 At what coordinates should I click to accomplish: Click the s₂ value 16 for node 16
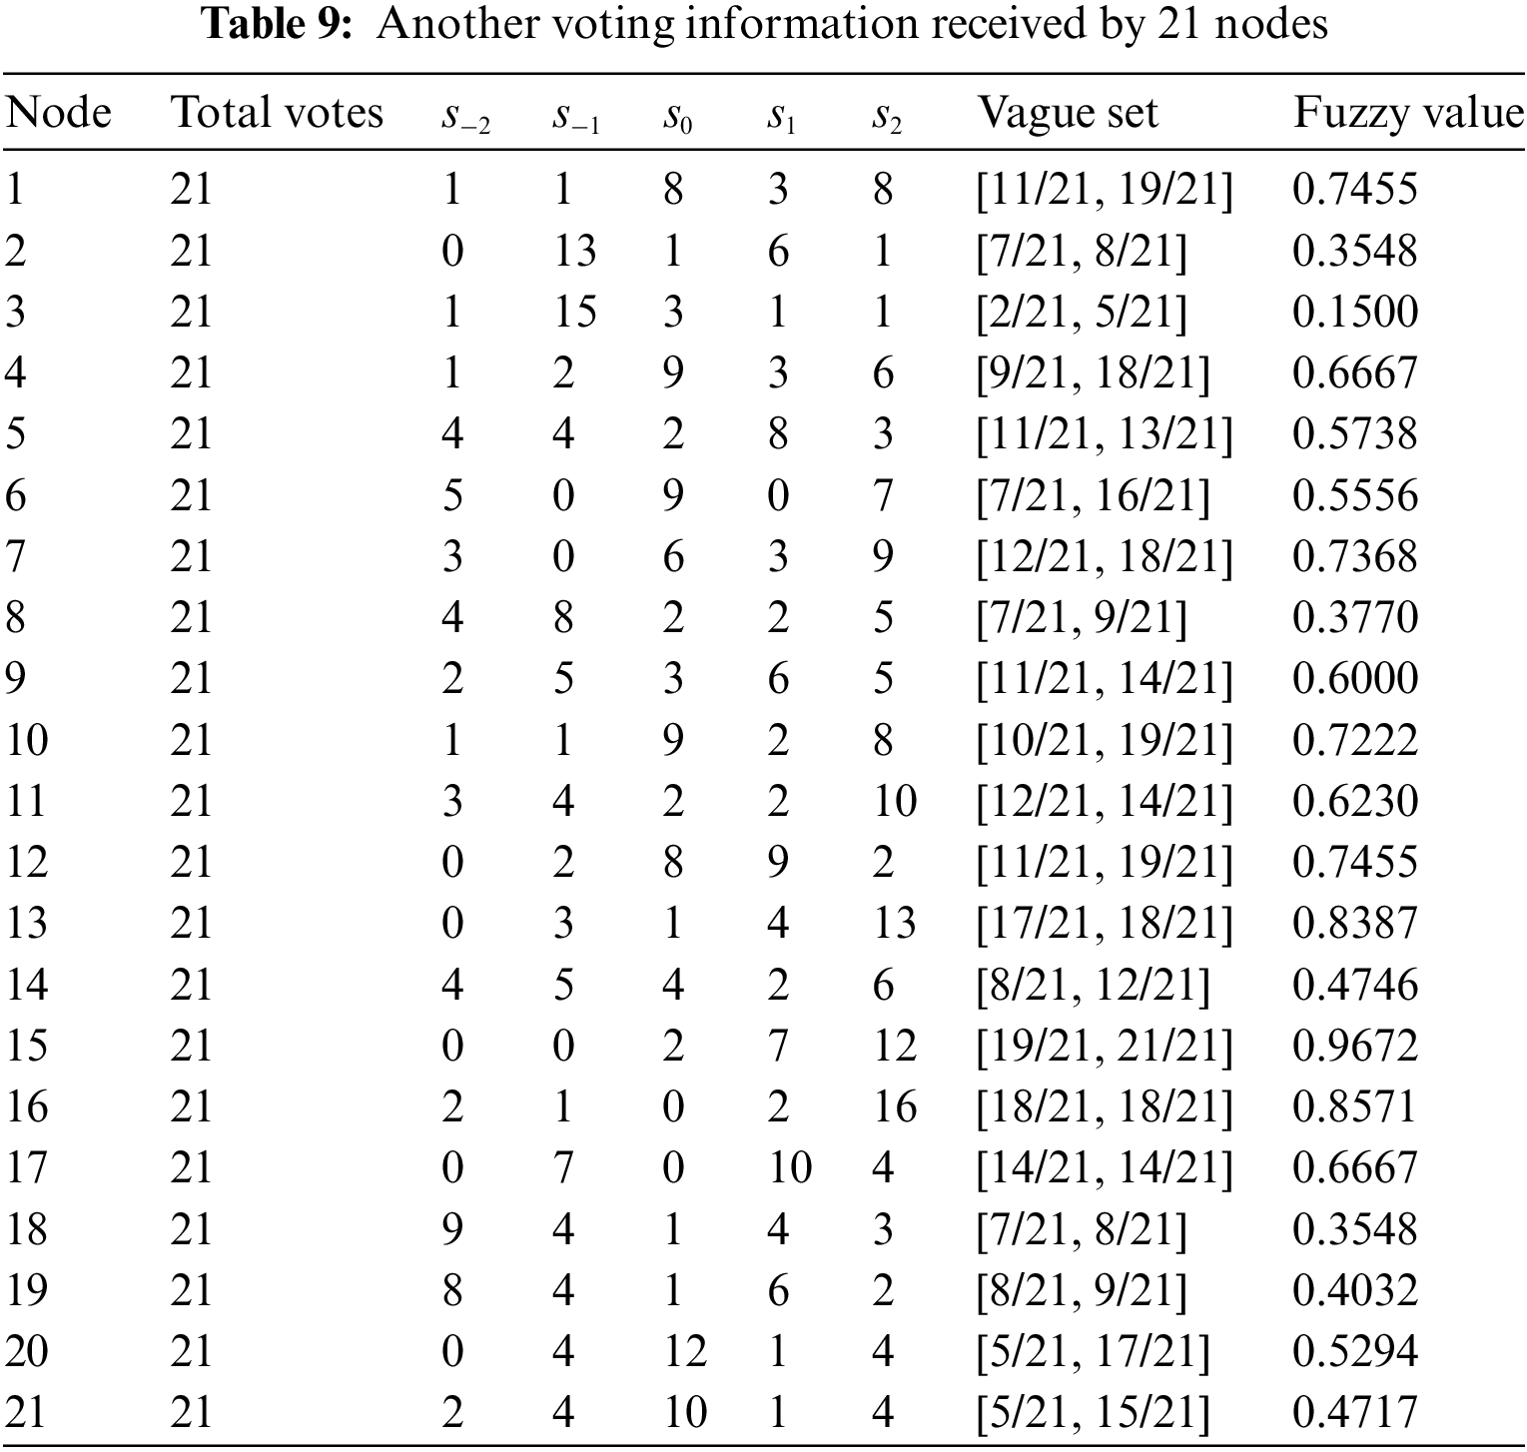click(893, 1106)
